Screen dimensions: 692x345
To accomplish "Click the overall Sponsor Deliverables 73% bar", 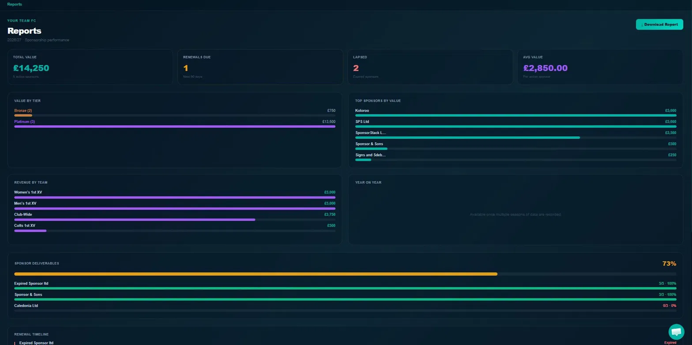I will tap(345, 274).
